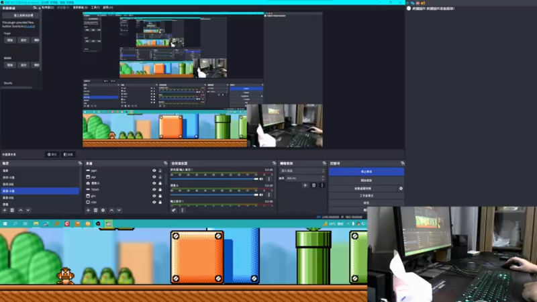The height and width of the screenshot is (302, 537).
Task: Float the plugin dock at top left
Action: tap(35, 7)
